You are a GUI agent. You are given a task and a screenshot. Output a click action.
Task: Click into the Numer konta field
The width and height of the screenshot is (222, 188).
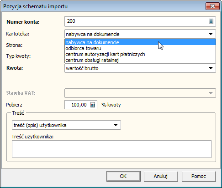point(136,21)
